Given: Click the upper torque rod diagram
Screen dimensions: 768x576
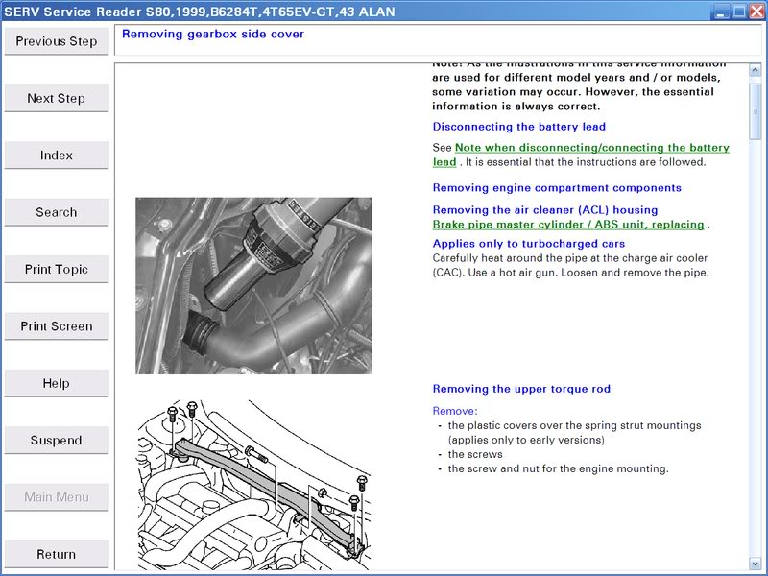Looking at the screenshot, I should pos(253,485).
